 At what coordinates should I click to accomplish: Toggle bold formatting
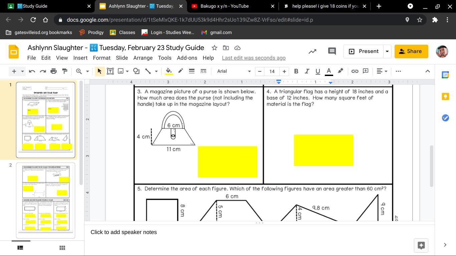coord(296,71)
